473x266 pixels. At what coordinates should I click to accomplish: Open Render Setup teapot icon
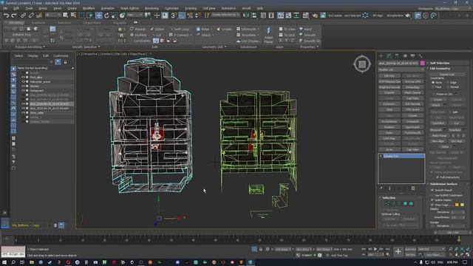pyautogui.click(x=315, y=16)
